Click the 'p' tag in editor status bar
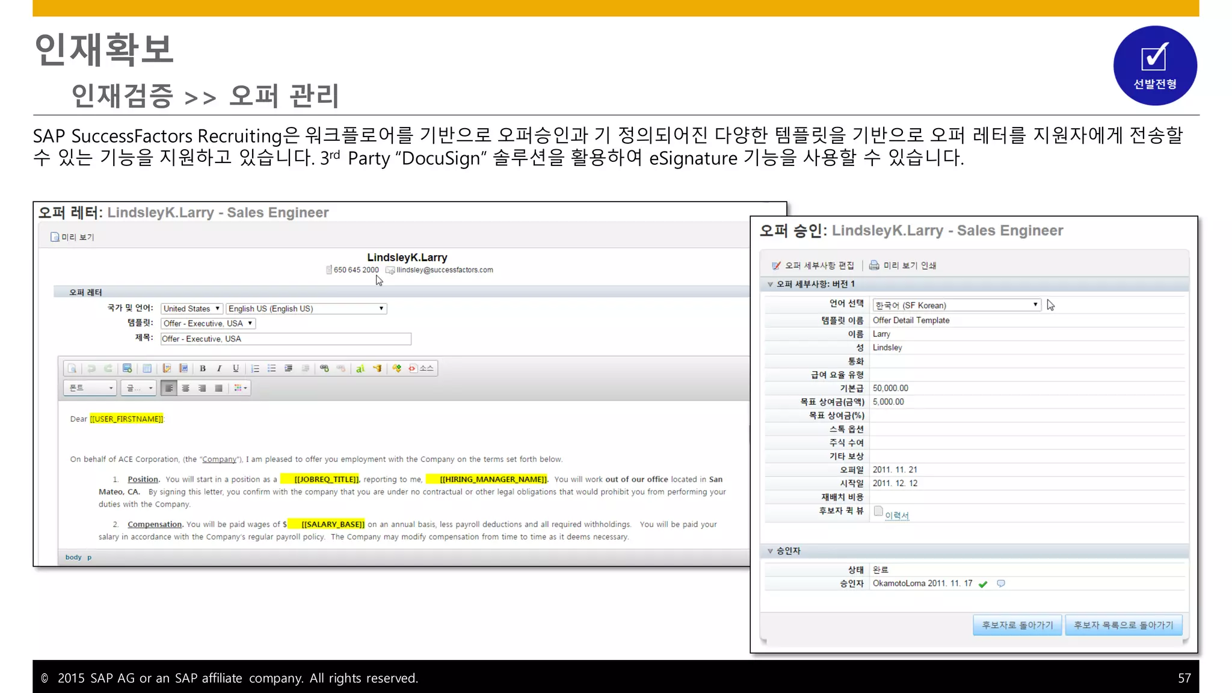Image resolution: width=1232 pixels, height=693 pixels. pos(90,558)
